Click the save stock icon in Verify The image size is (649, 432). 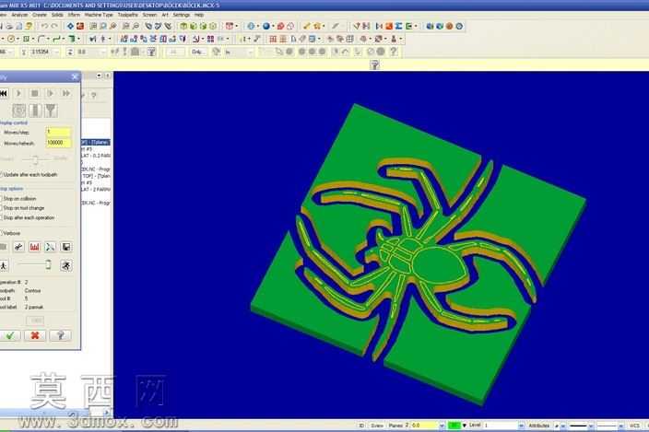click(65, 247)
